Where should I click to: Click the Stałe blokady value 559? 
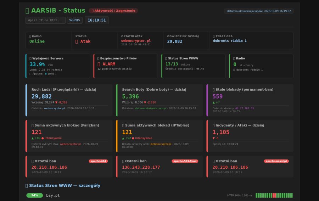tap(218, 96)
